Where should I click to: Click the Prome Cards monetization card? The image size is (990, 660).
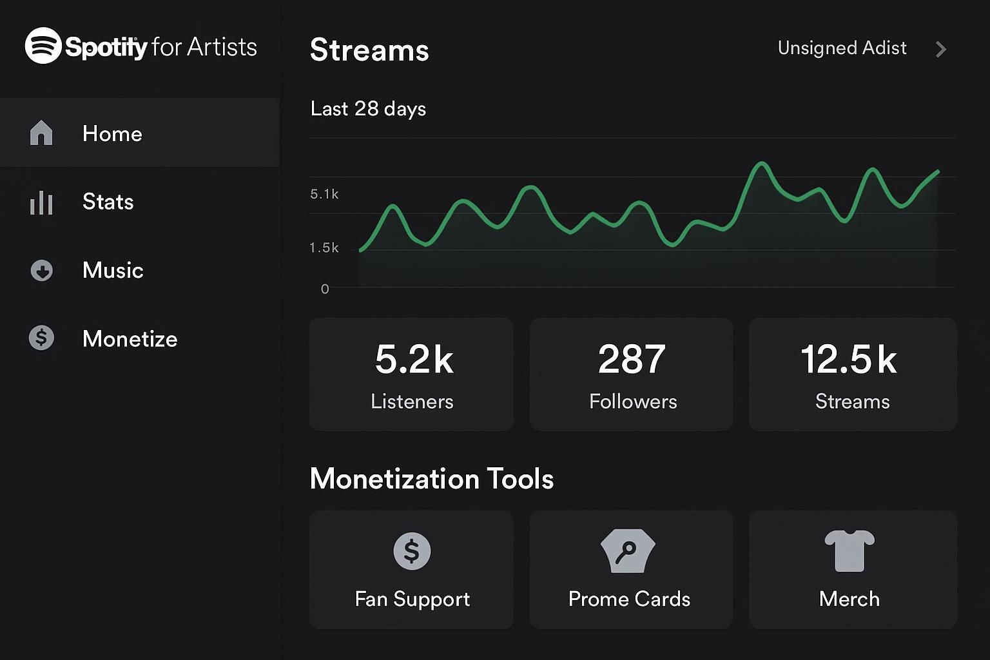[x=630, y=570]
